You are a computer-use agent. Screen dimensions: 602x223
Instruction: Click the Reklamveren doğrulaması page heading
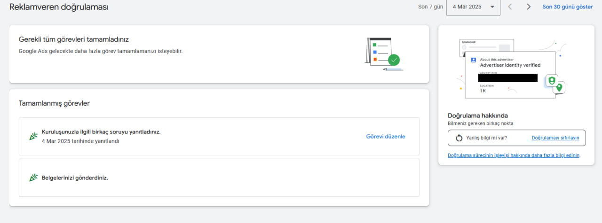(59, 7)
